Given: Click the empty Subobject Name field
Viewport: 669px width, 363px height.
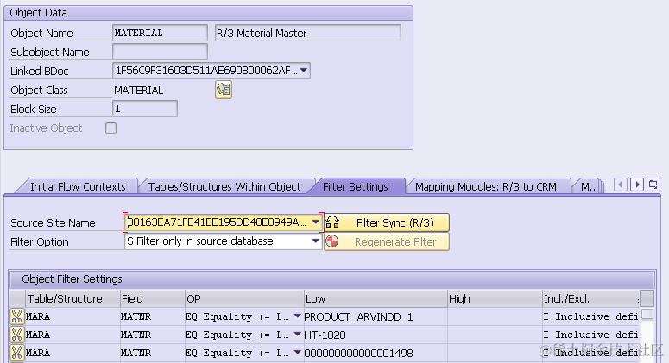Looking at the screenshot, I should click(x=160, y=52).
